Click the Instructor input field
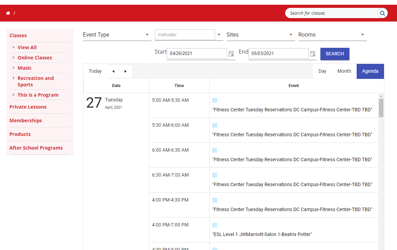397x250 pixels. pyautogui.click(x=185, y=34)
